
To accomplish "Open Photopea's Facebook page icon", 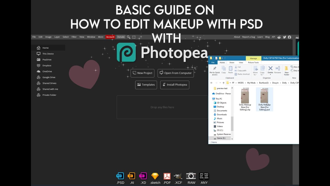I will (x=290, y=37).
